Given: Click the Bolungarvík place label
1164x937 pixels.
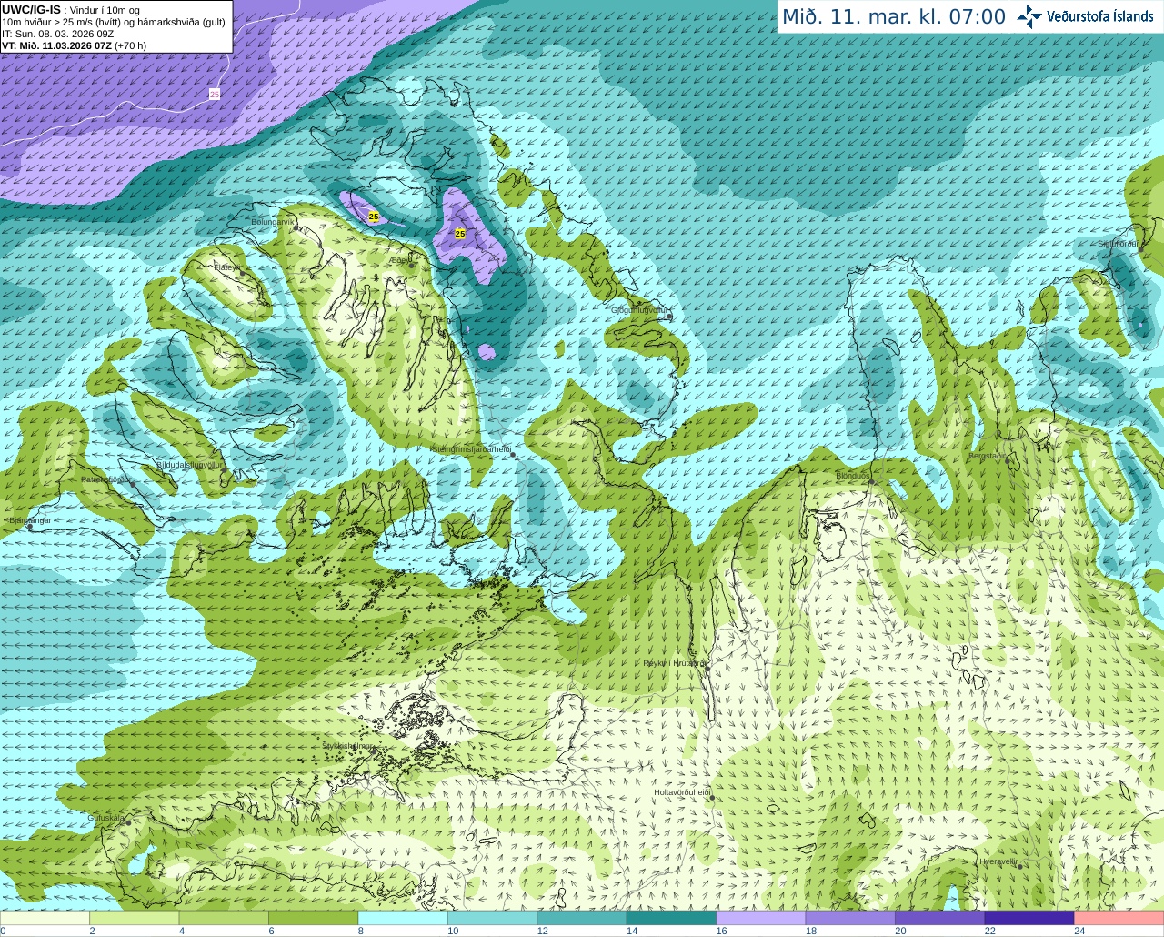Looking at the screenshot, I should pos(273,222).
